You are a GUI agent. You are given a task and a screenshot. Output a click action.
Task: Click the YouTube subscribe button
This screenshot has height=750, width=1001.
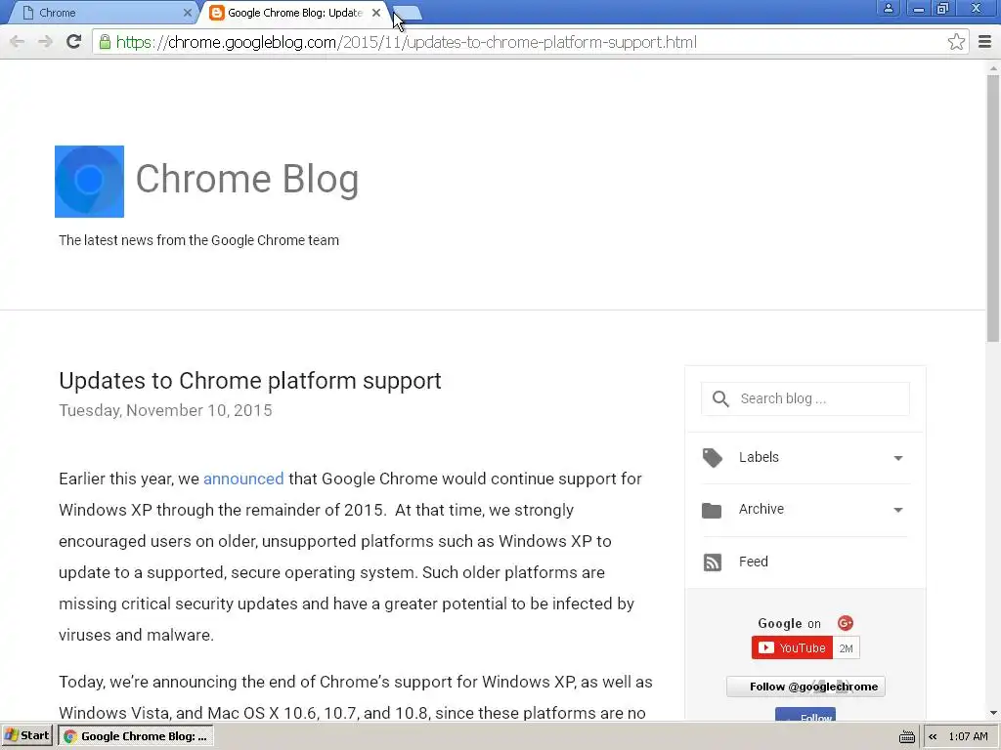point(792,648)
